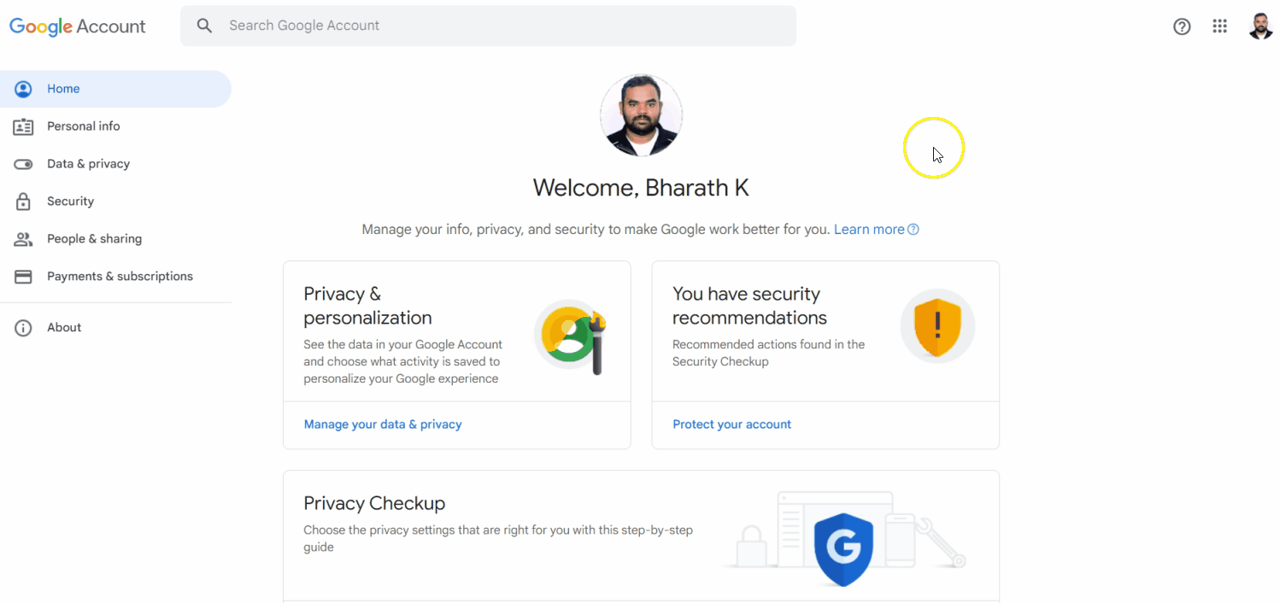Click the People & sharing icon
The image size is (1280, 603).
(x=23, y=239)
